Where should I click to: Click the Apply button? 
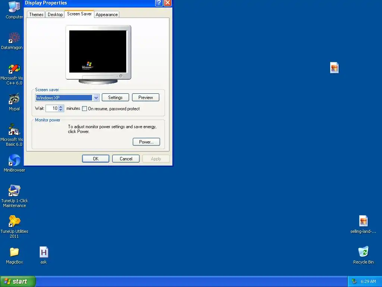pyautogui.click(x=156, y=158)
